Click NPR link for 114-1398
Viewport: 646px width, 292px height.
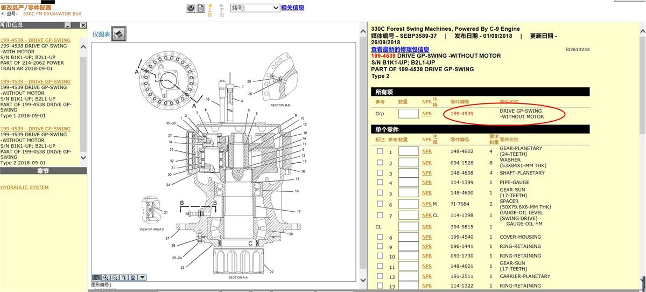point(427,215)
